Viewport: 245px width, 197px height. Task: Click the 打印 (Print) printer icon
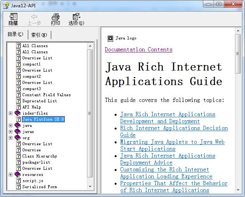(x=56, y=16)
